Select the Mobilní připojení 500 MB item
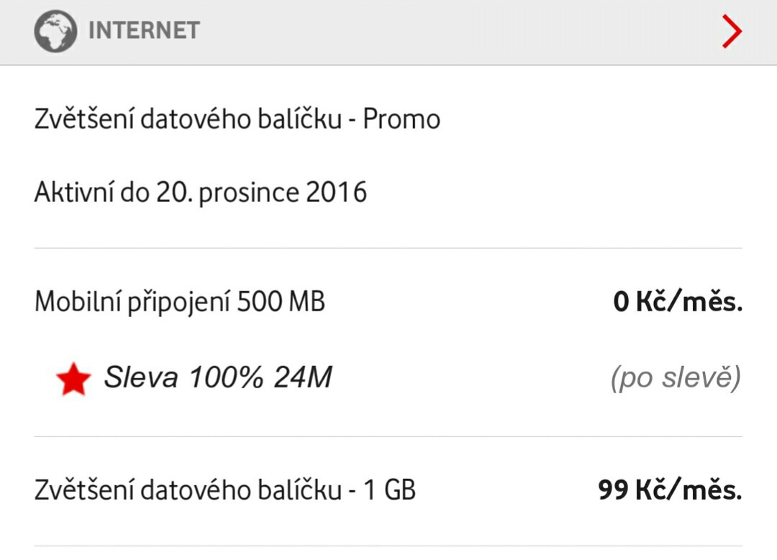 pyautogui.click(x=180, y=302)
